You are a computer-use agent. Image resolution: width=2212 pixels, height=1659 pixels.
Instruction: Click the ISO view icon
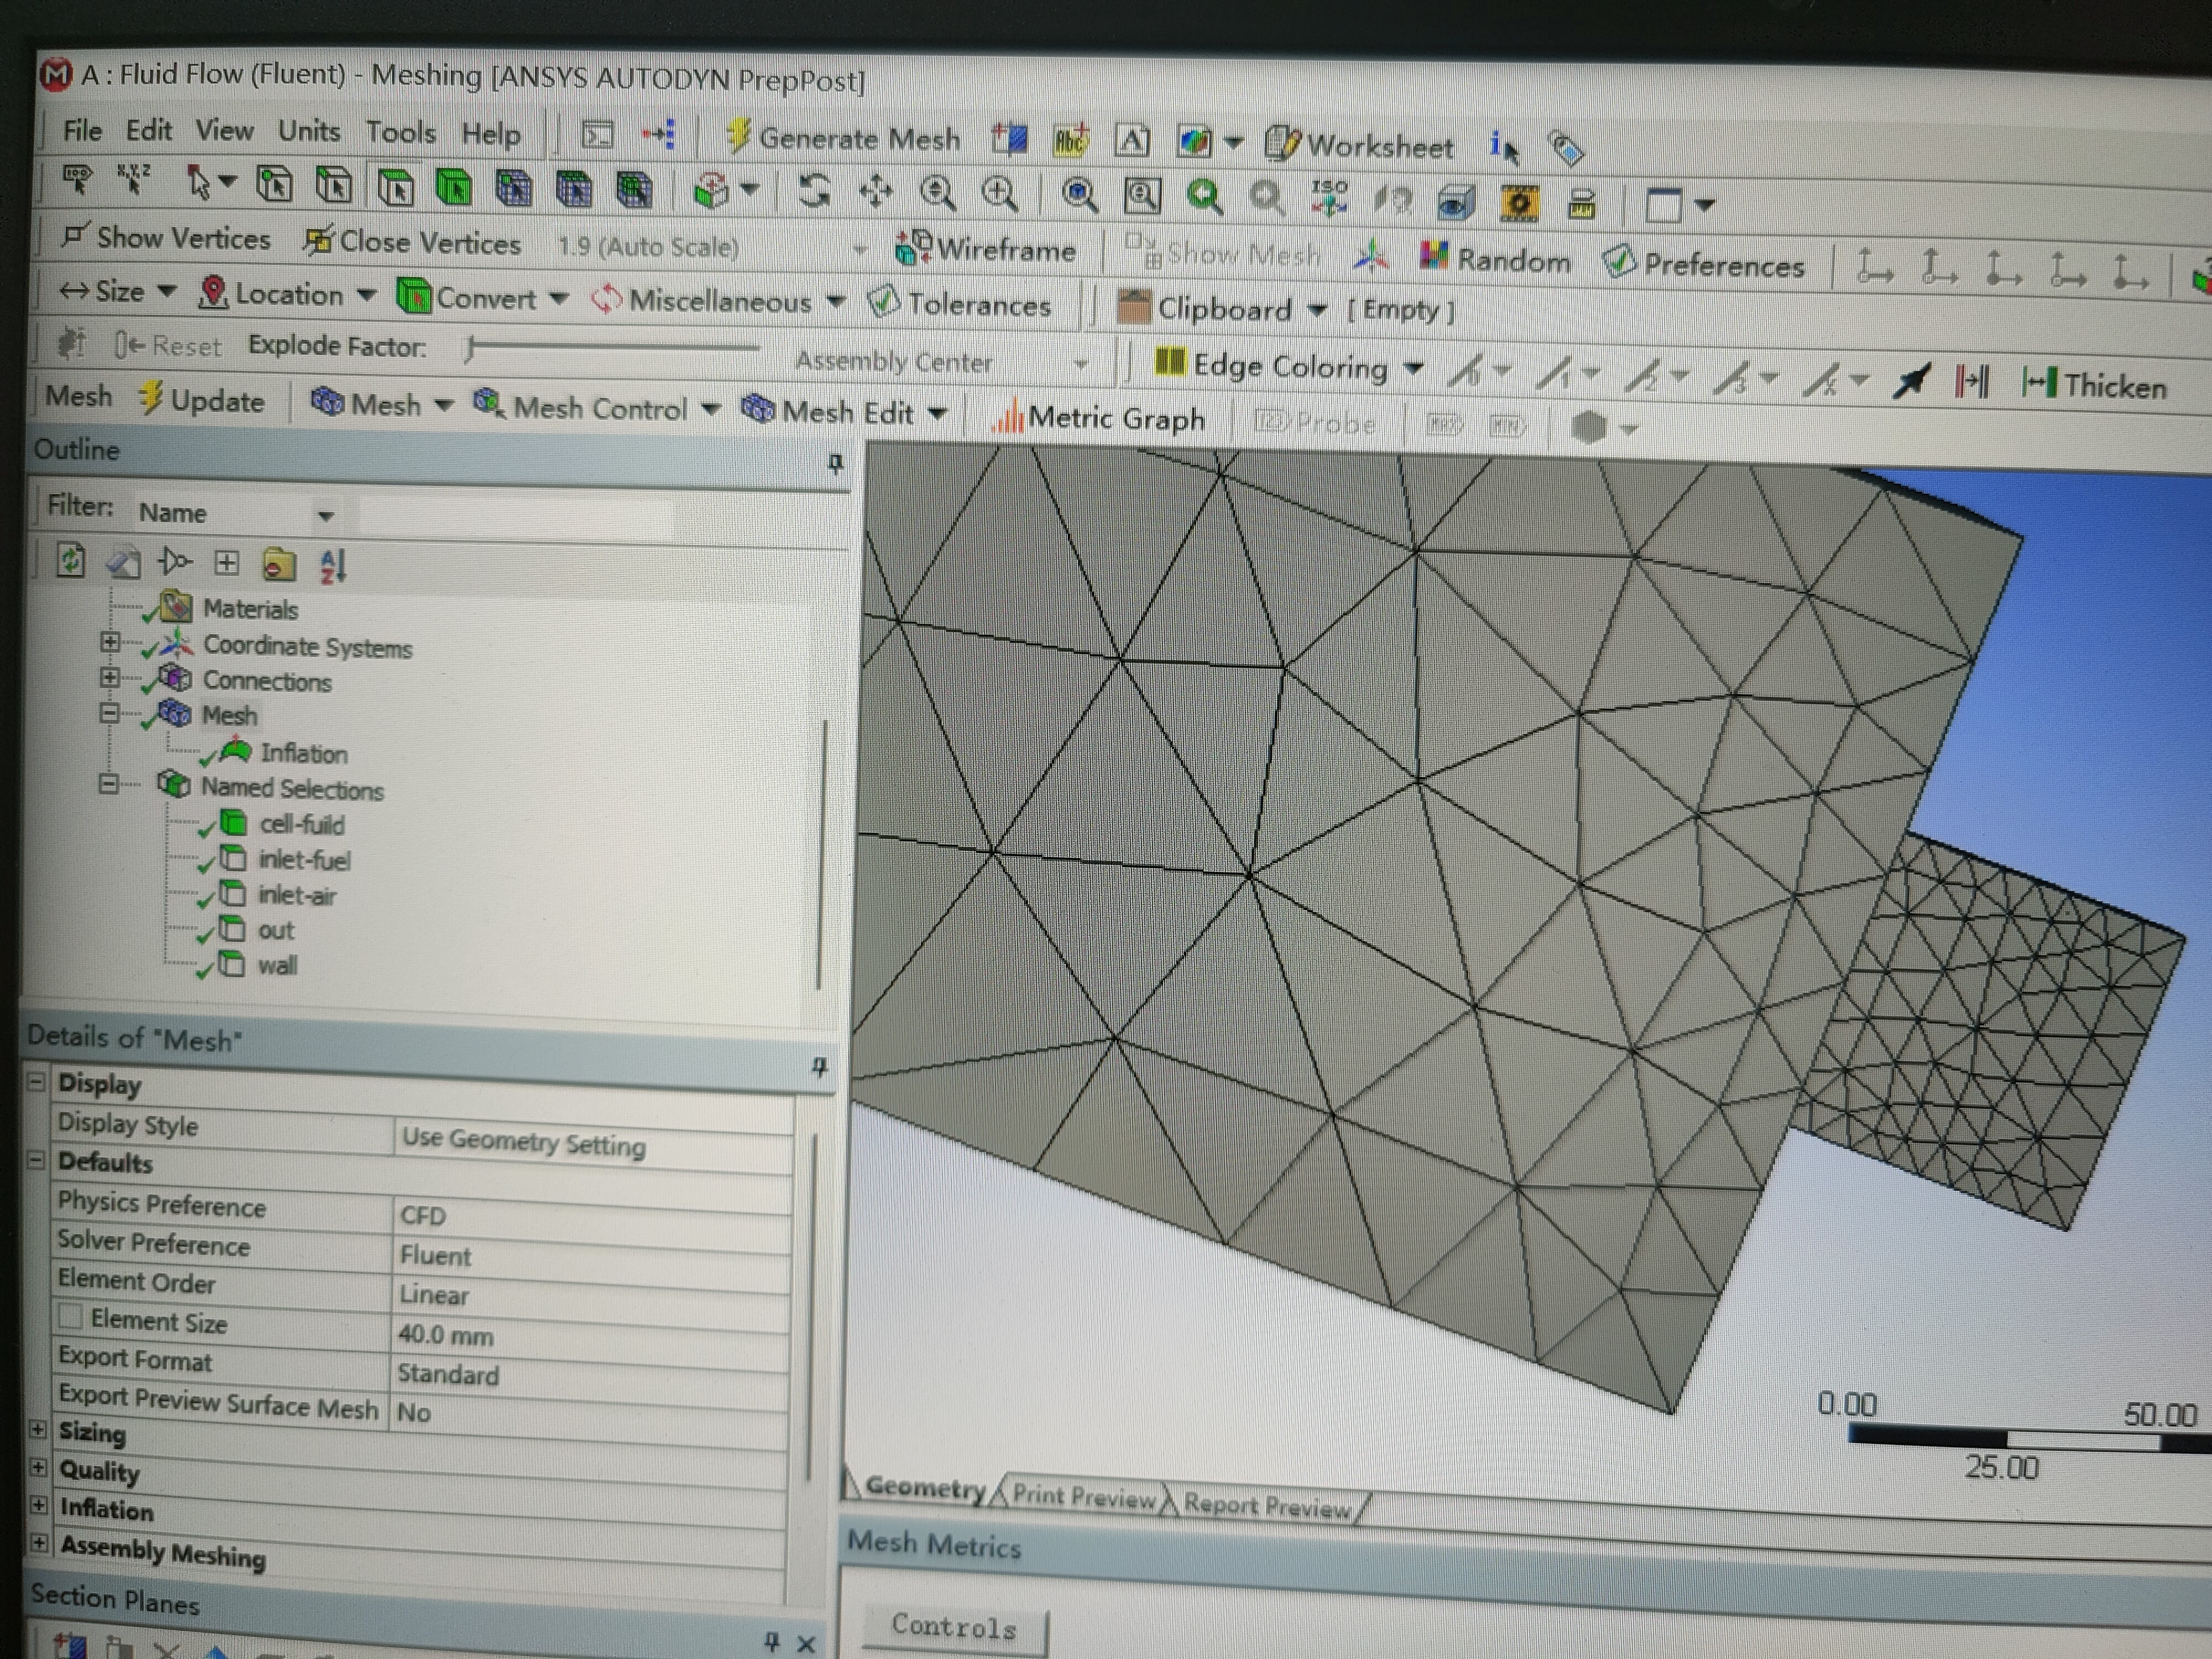pos(1329,199)
